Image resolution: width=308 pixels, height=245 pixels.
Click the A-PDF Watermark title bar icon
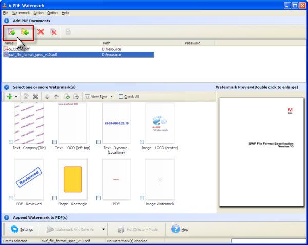point(4,5)
